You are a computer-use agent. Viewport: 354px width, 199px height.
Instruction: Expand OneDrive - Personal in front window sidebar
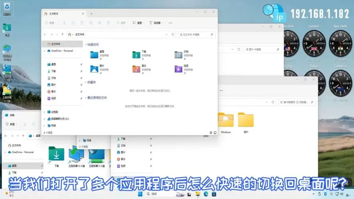point(44,51)
